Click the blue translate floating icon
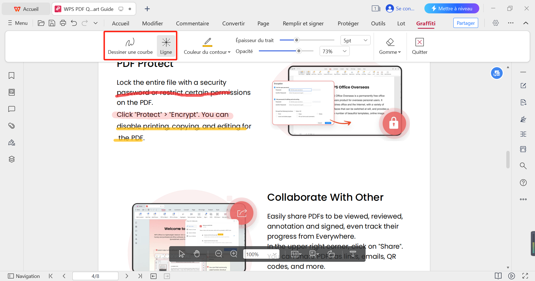 click(x=497, y=73)
